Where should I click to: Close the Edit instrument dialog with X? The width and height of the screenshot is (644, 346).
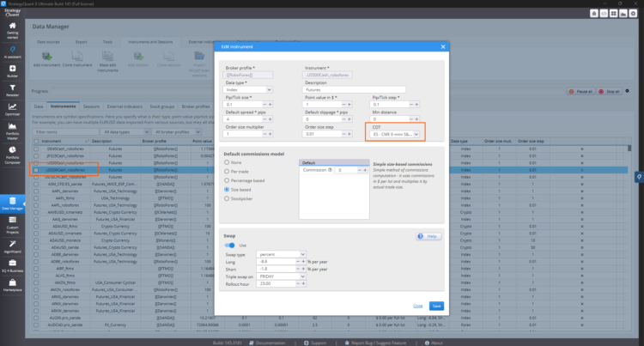(x=443, y=46)
